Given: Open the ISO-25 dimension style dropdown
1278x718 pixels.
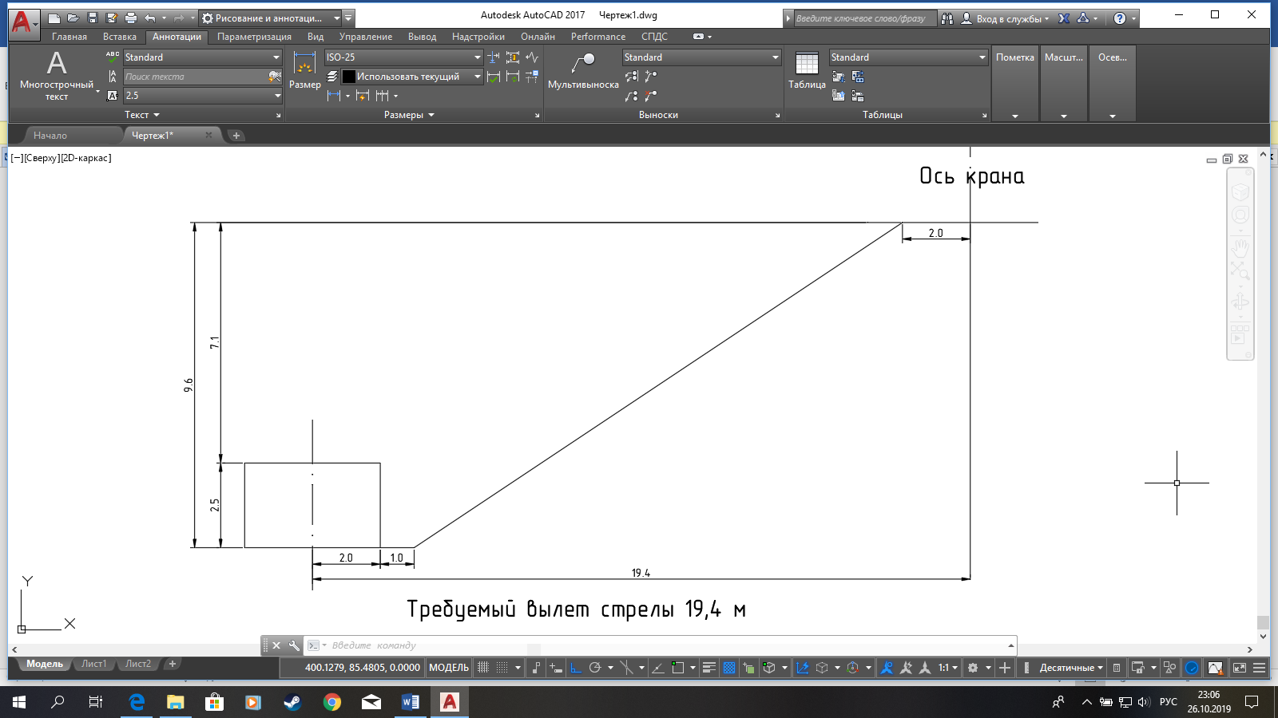Looking at the screenshot, I should (478, 57).
